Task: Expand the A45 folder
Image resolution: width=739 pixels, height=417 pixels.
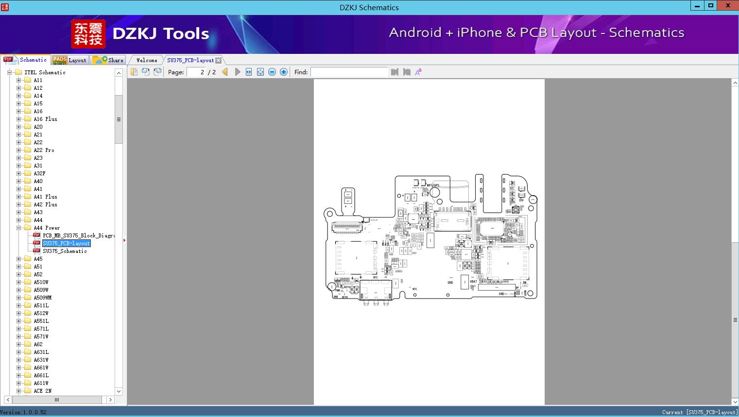Action: 18,259
